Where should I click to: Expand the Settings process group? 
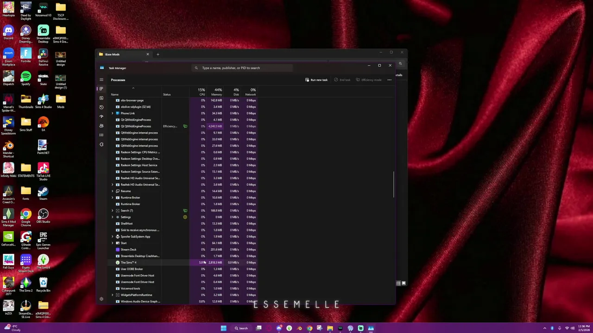(x=112, y=217)
